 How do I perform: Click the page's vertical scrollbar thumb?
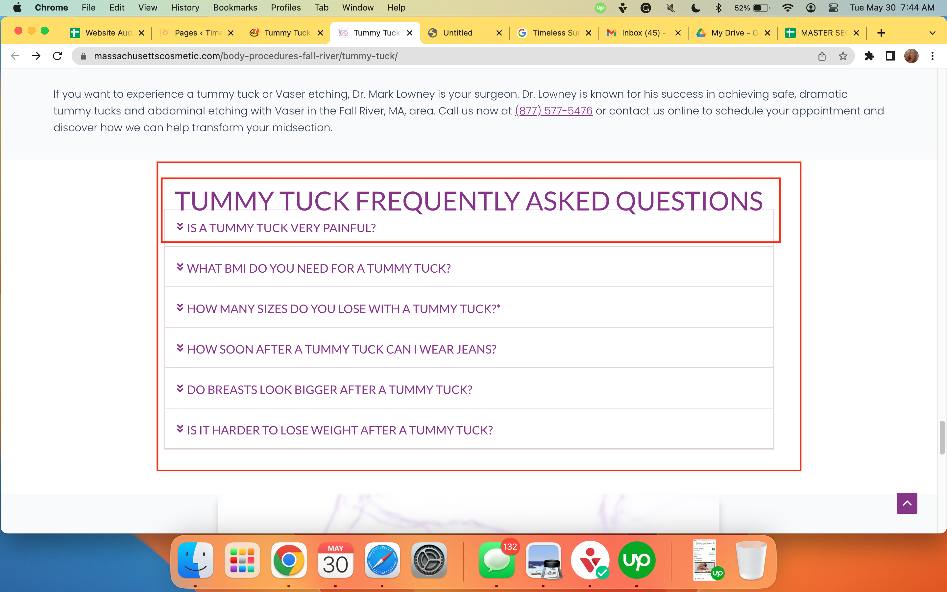pos(942,437)
